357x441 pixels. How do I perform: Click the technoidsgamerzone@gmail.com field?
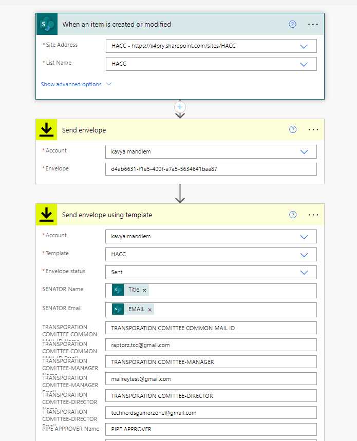point(211,413)
